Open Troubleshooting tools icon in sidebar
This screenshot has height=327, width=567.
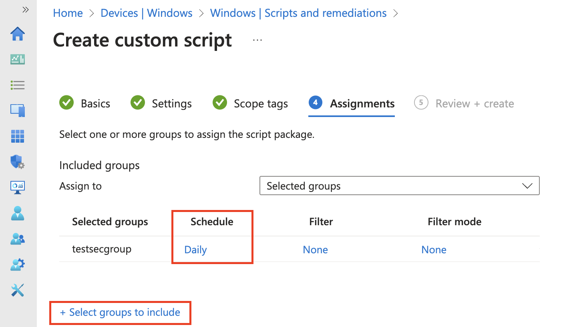pos(18,290)
